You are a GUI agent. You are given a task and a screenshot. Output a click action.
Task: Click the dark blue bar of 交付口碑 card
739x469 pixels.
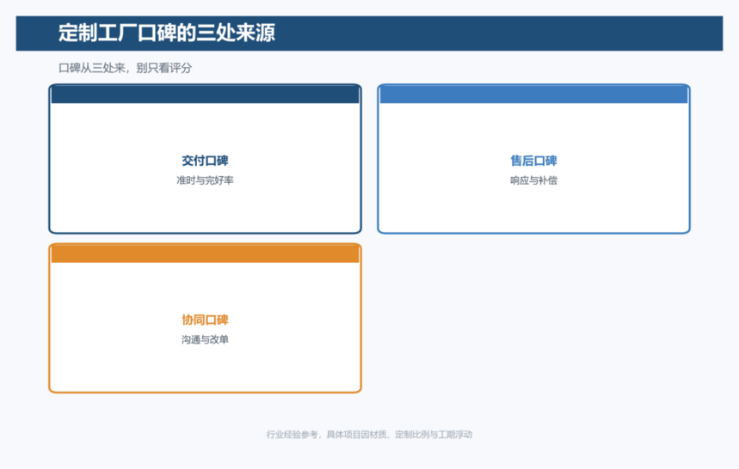tap(205, 94)
